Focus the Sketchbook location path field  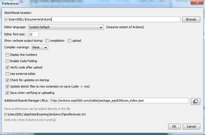pos(92,19)
